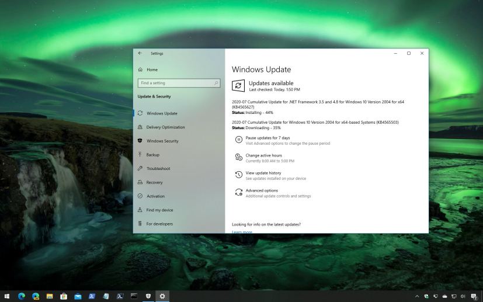
Task: Show hidden system tray icons
Action: [417, 297]
